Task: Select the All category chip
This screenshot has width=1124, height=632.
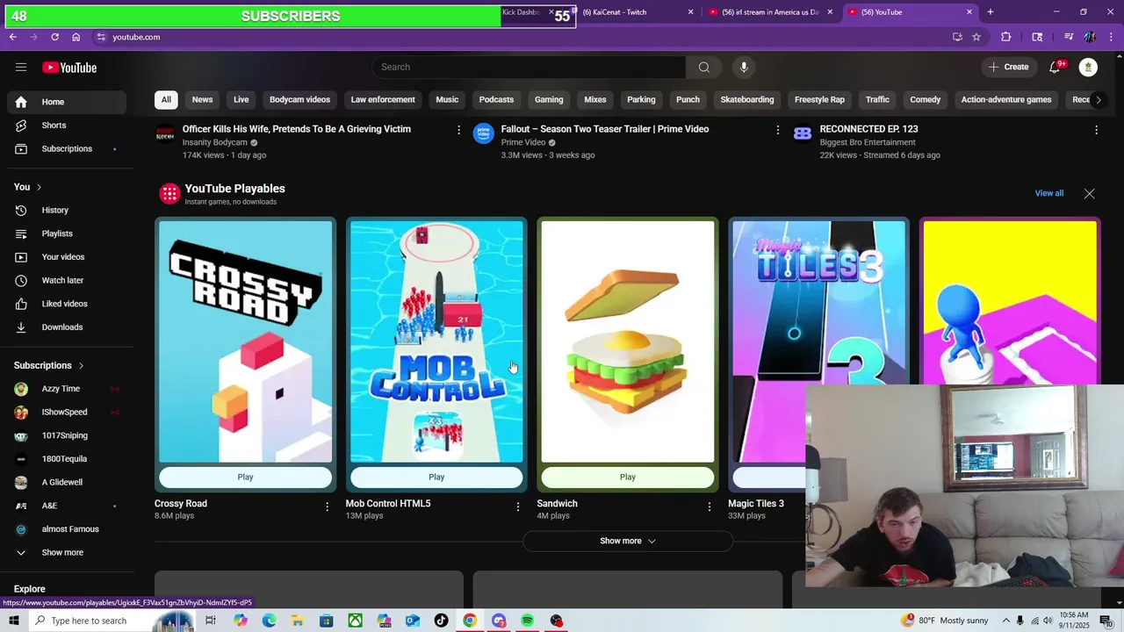Action: [166, 100]
